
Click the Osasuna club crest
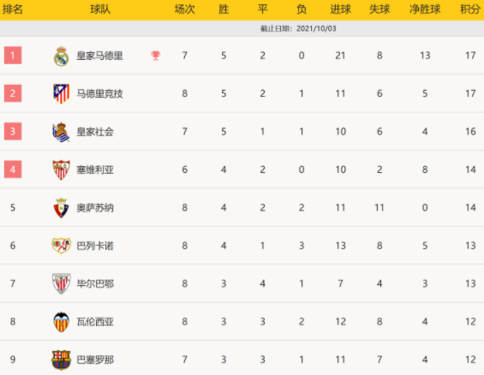[x=61, y=208]
